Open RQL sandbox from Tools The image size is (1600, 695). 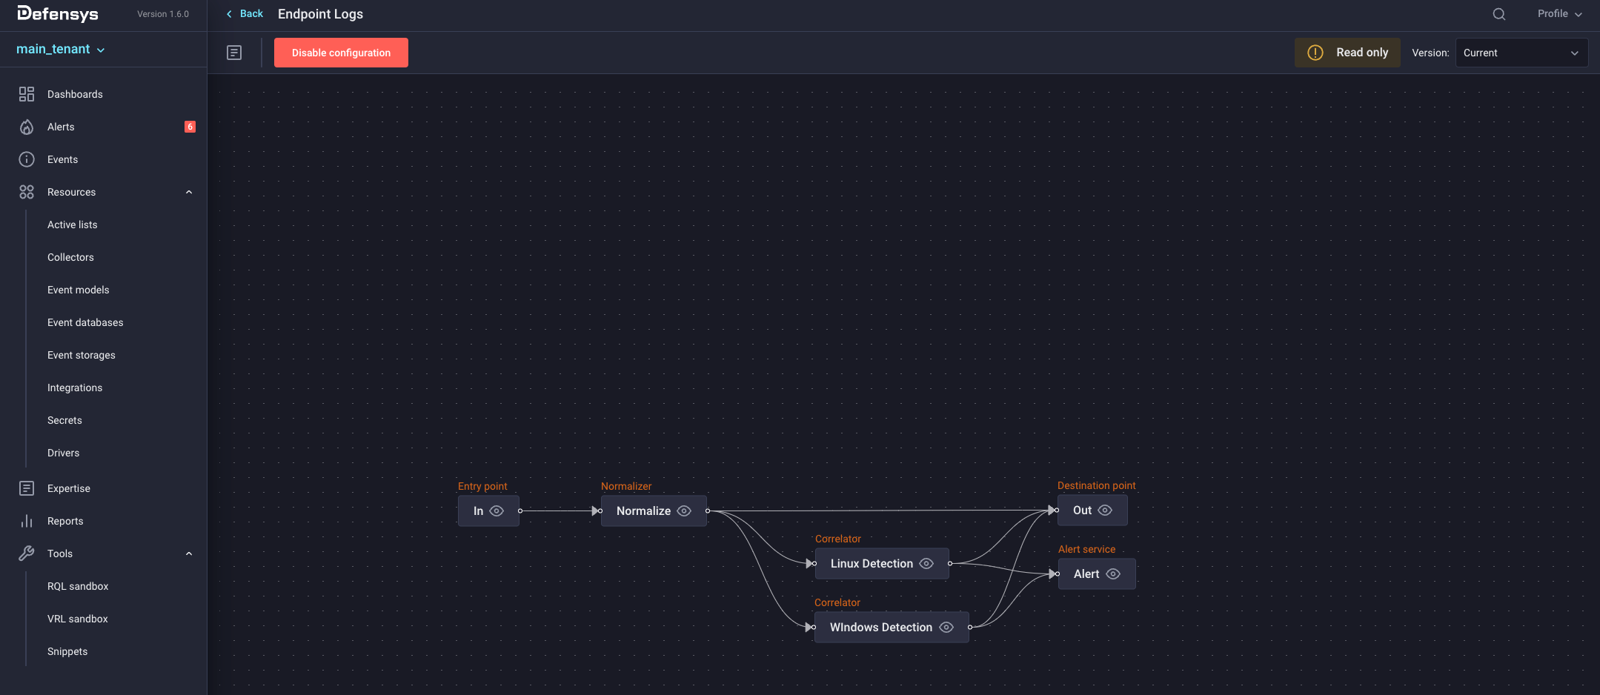[78, 586]
